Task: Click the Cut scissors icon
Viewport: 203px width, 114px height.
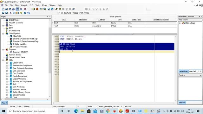Action: 10,13
